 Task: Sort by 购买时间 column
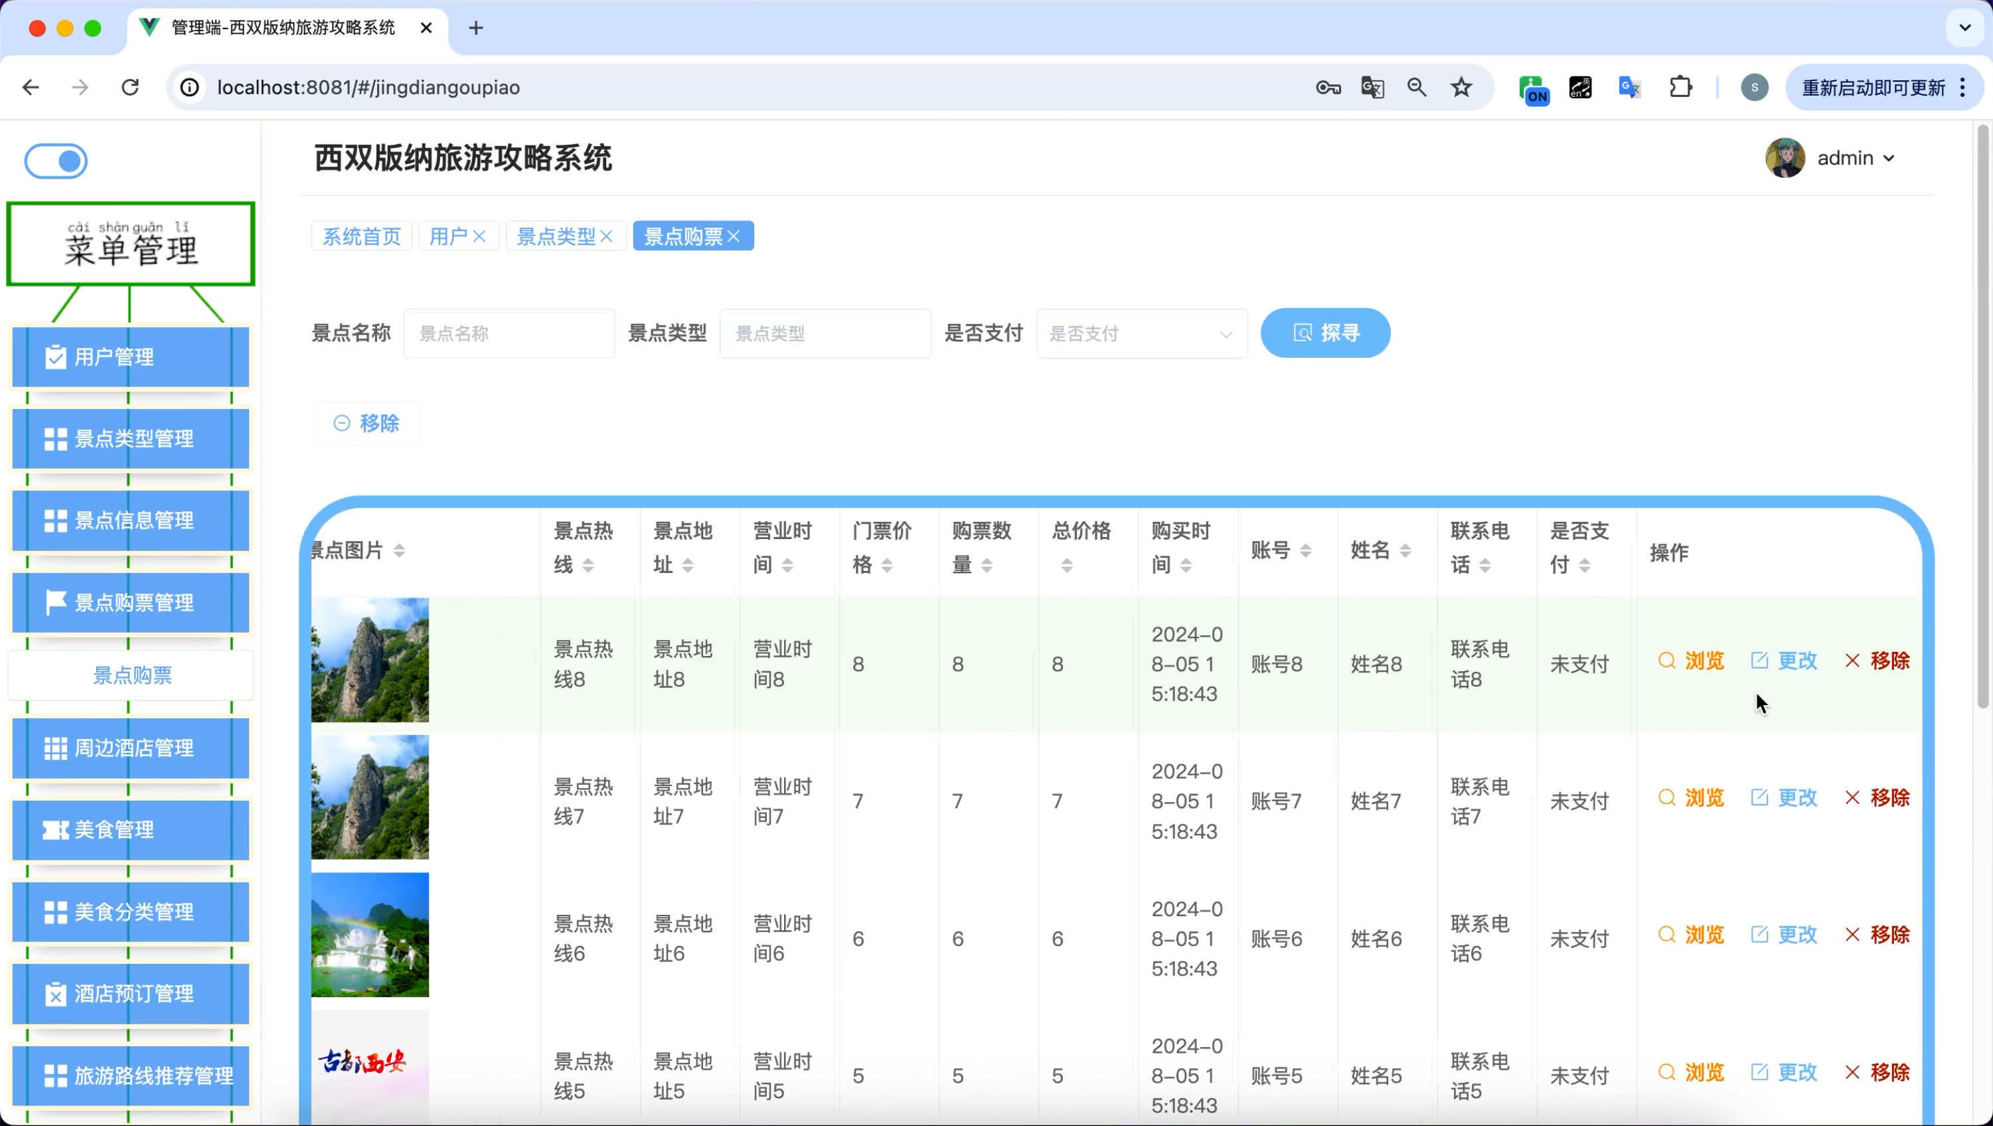(1186, 566)
